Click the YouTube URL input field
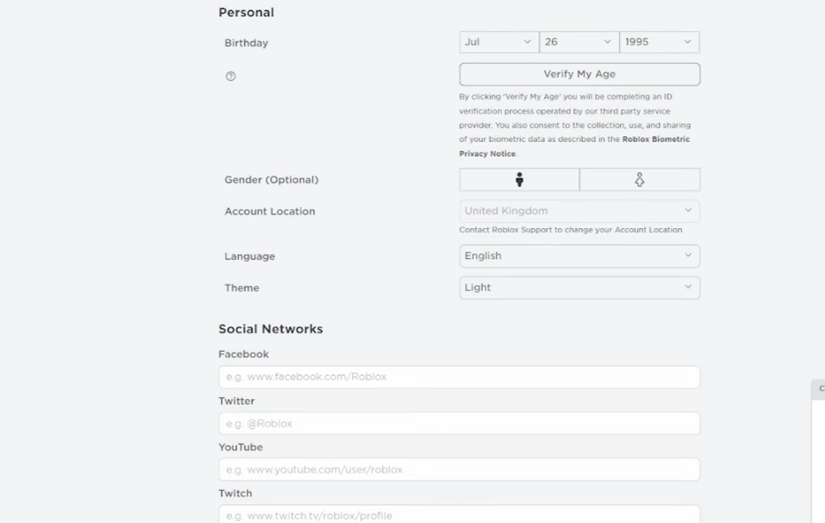 pyautogui.click(x=459, y=470)
